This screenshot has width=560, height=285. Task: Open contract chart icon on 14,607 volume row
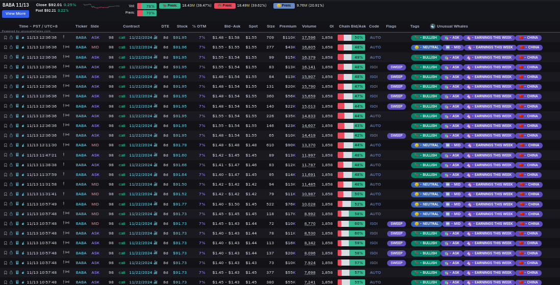pyautogui.click(x=156, y=125)
